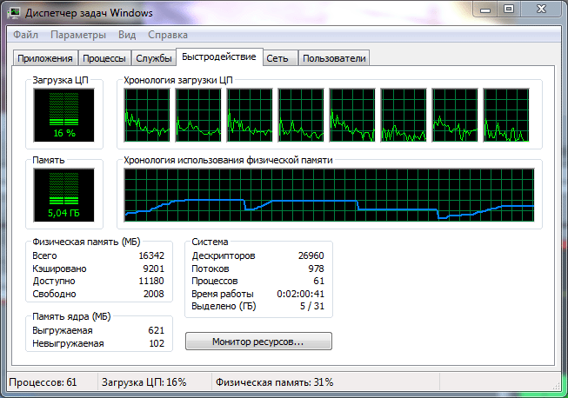Click the physical memory usage history graph
This screenshot has width=568, height=398.
click(x=330, y=195)
